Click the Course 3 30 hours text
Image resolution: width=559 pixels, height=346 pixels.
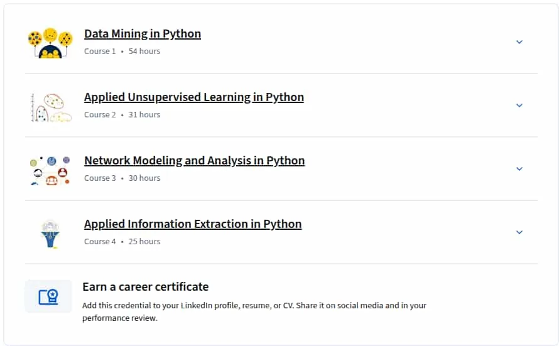click(122, 178)
